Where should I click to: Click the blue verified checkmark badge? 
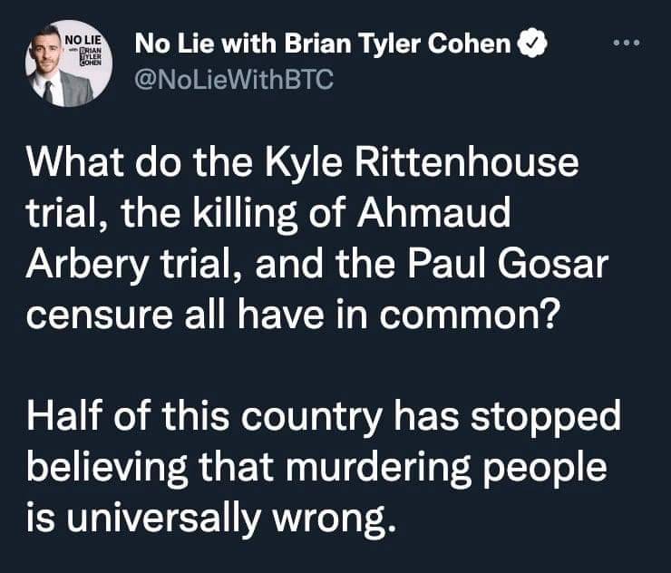[x=530, y=44]
